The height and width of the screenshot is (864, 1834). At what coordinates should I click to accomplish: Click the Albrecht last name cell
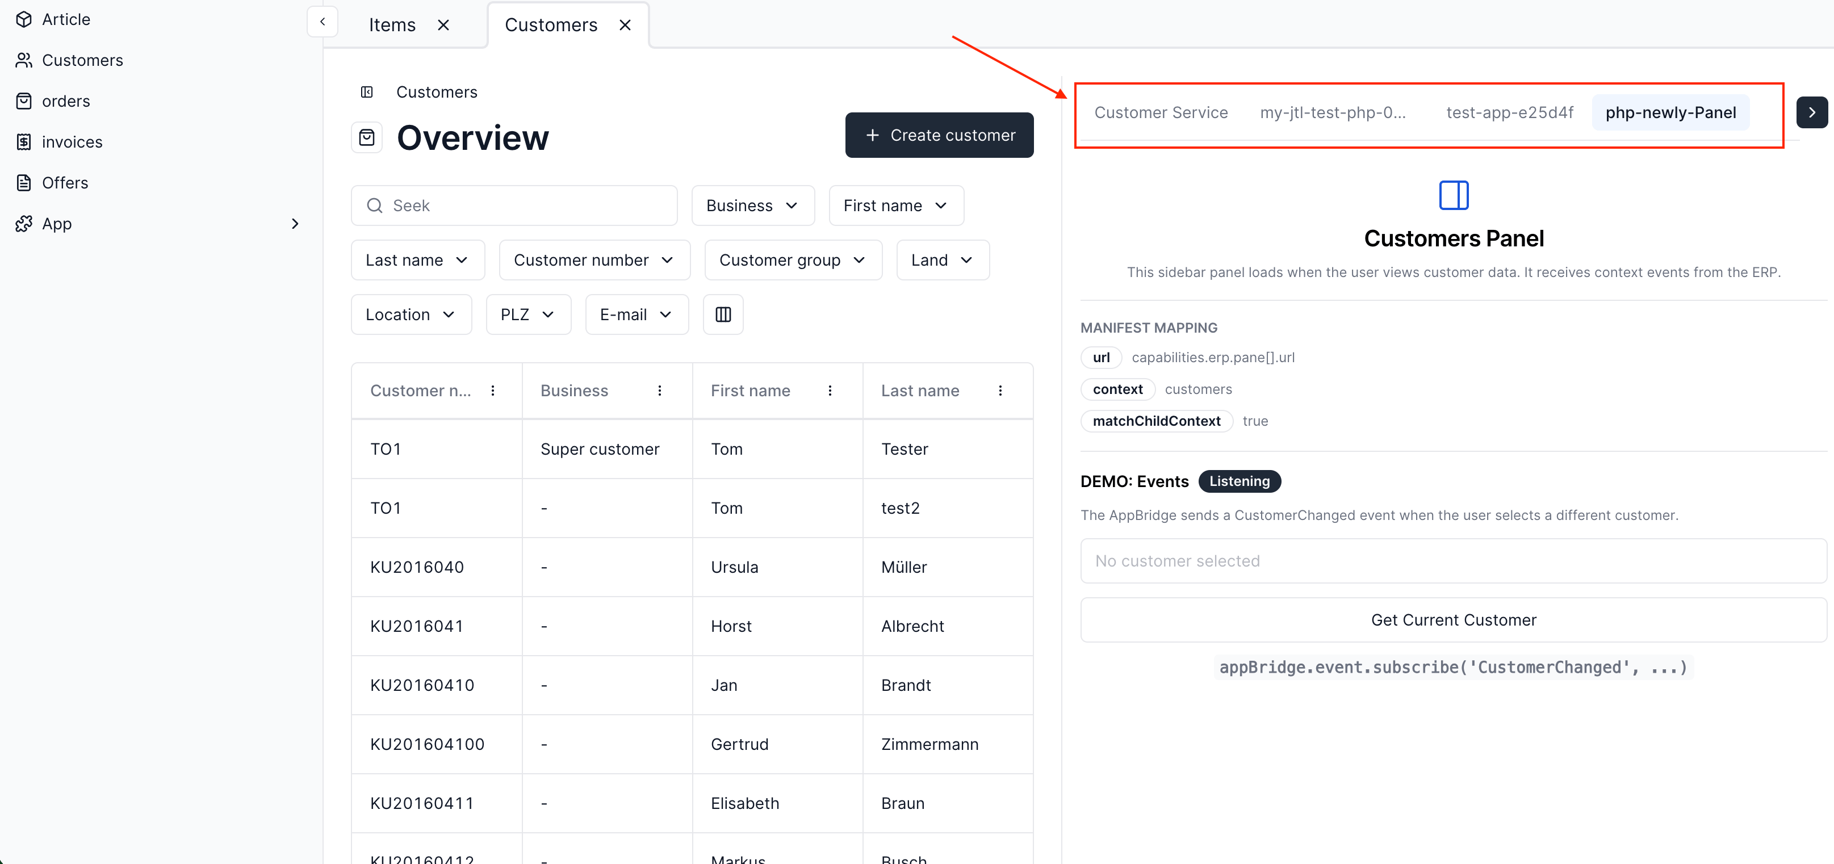947,626
